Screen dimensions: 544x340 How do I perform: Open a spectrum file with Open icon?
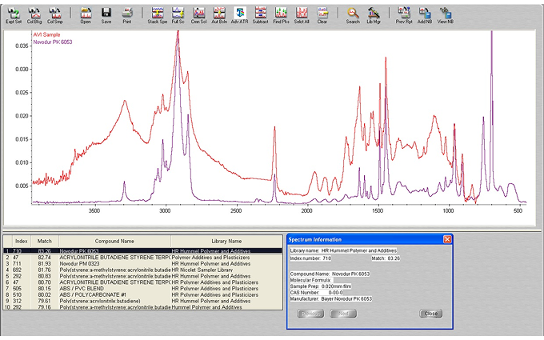coord(85,14)
